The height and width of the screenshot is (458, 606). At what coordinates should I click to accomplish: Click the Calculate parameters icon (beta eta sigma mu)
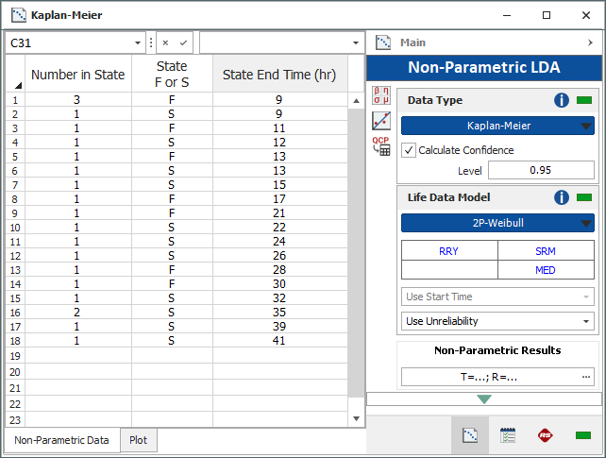point(381,95)
